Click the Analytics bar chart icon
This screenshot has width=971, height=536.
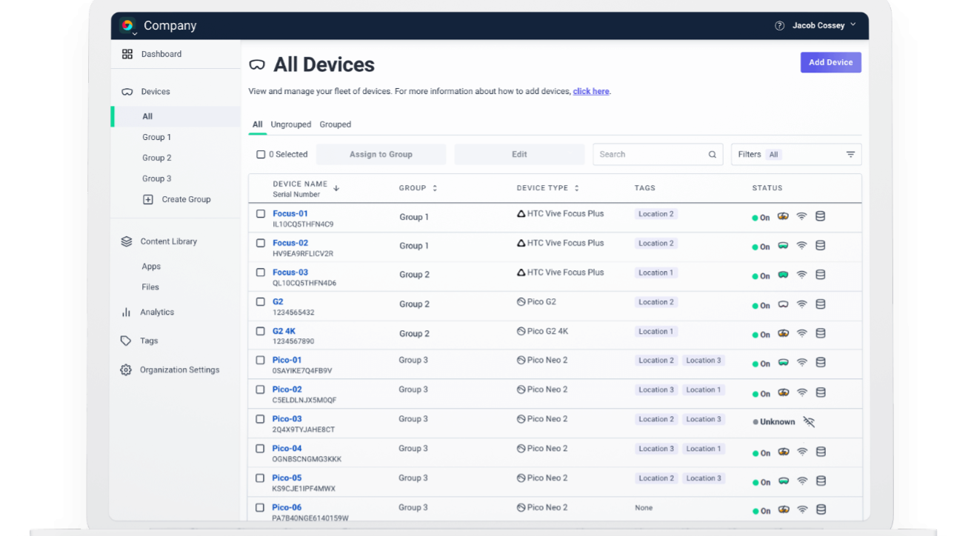pyautogui.click(x=126, y=312)
